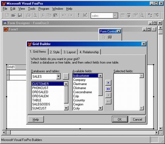The width and height of the screenshot is (165, 144).
Task: Click the Grid1 header in the form
Action: pos(11,67)
